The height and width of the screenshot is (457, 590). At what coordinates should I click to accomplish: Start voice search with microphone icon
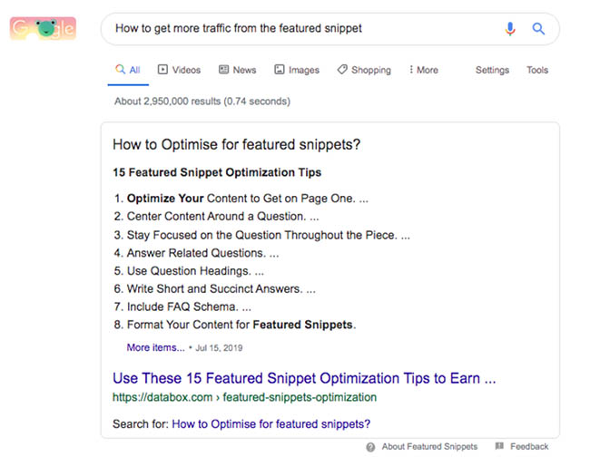coord(510,29)
